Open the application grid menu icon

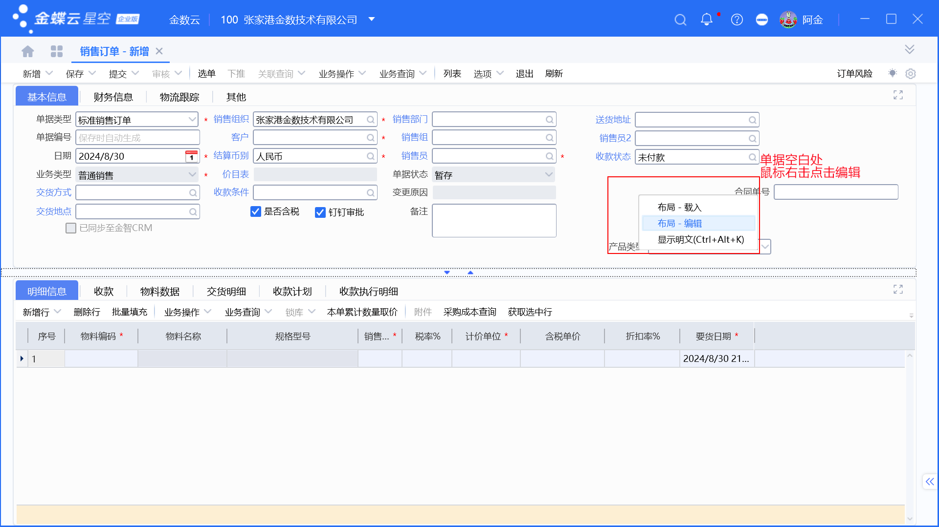coord(57,51)
